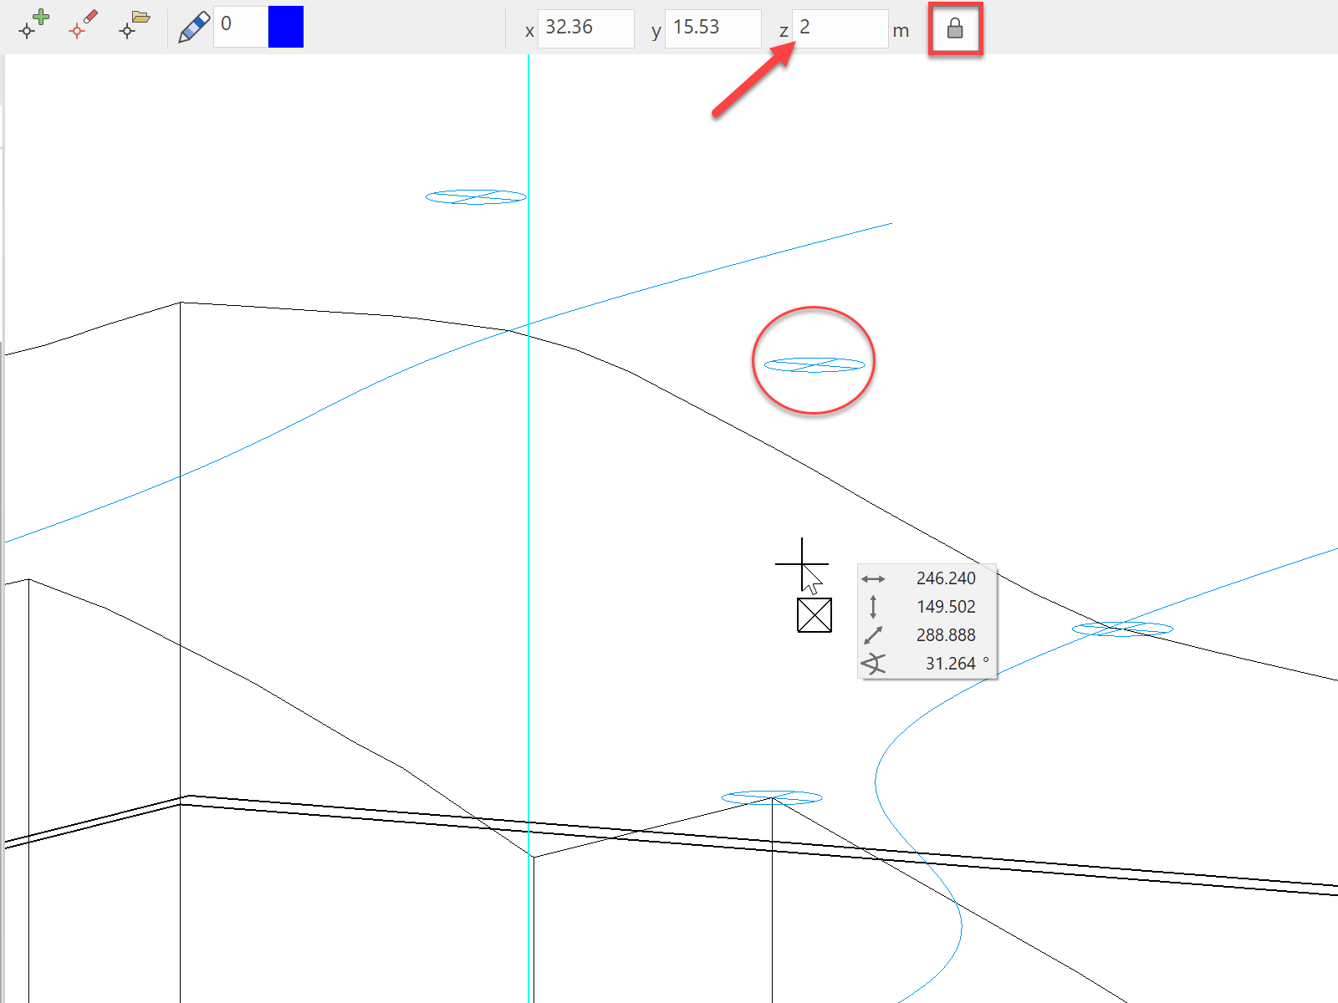Select the point marker on the right blue curve

tap(1122, 629)
